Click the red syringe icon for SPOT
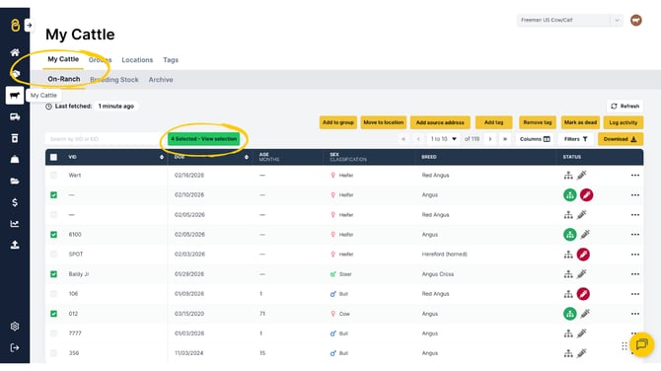 pyautogui.click(x=583, y=255)
